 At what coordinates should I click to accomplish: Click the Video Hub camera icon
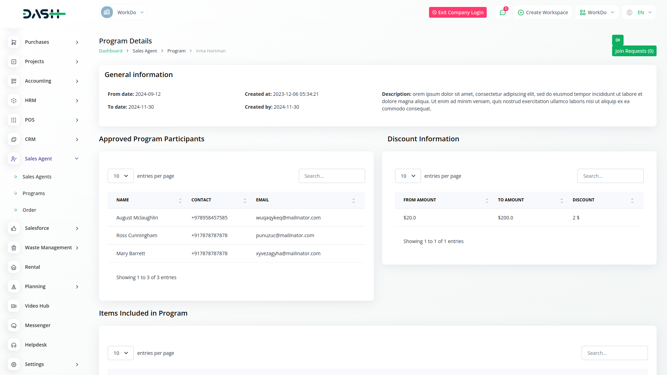(14, 306)
